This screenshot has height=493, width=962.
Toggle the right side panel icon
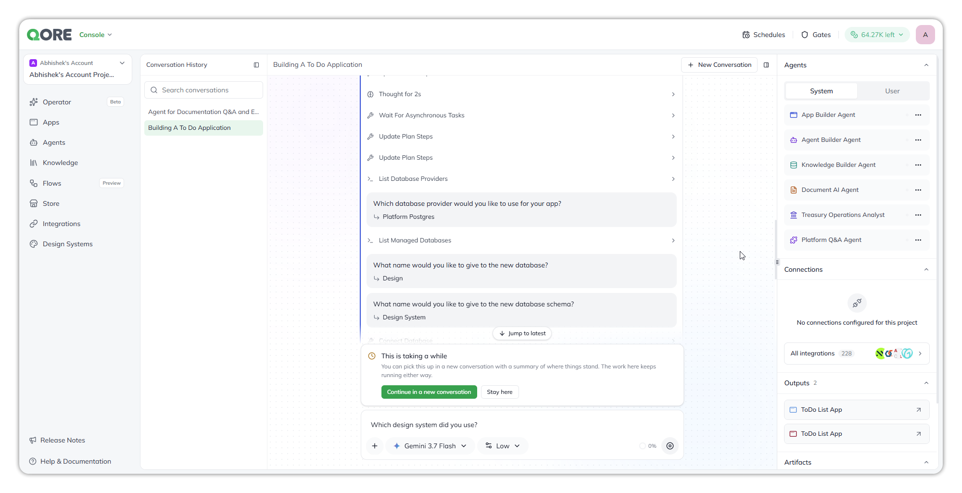coord(766,65)
